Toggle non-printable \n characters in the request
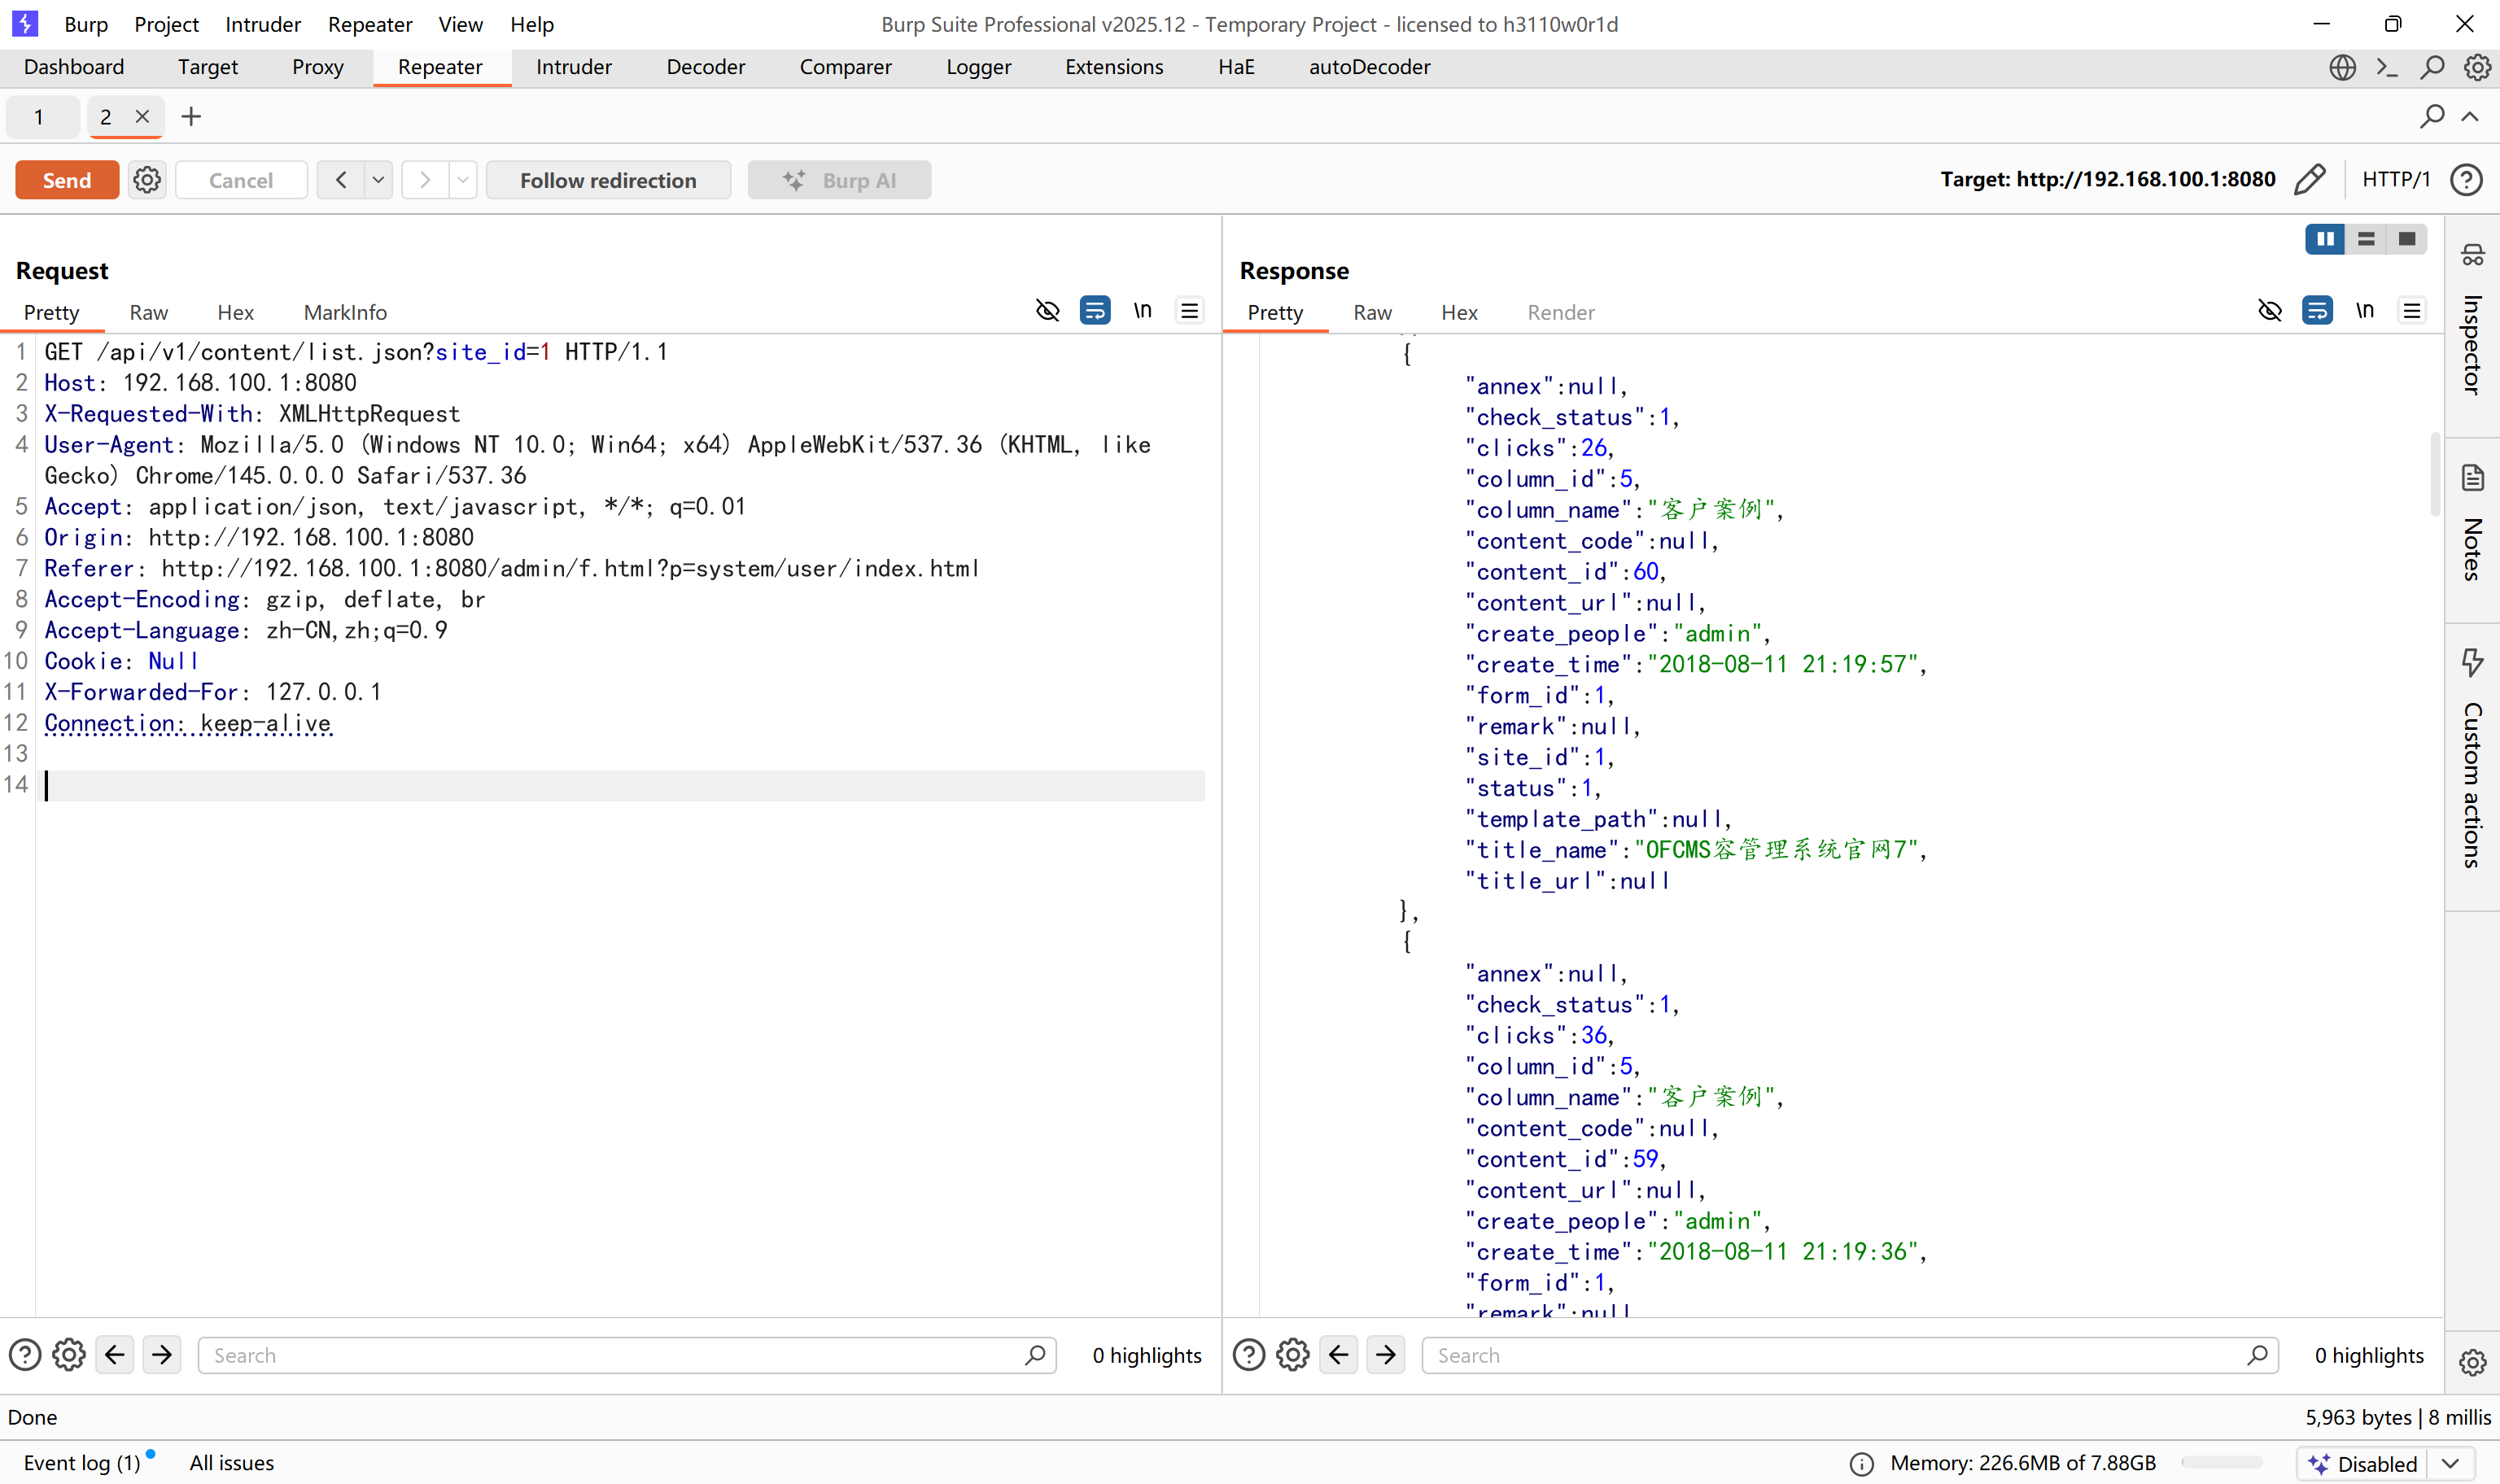This screenshot has width=2500, height=1484. coord(1142,311)
